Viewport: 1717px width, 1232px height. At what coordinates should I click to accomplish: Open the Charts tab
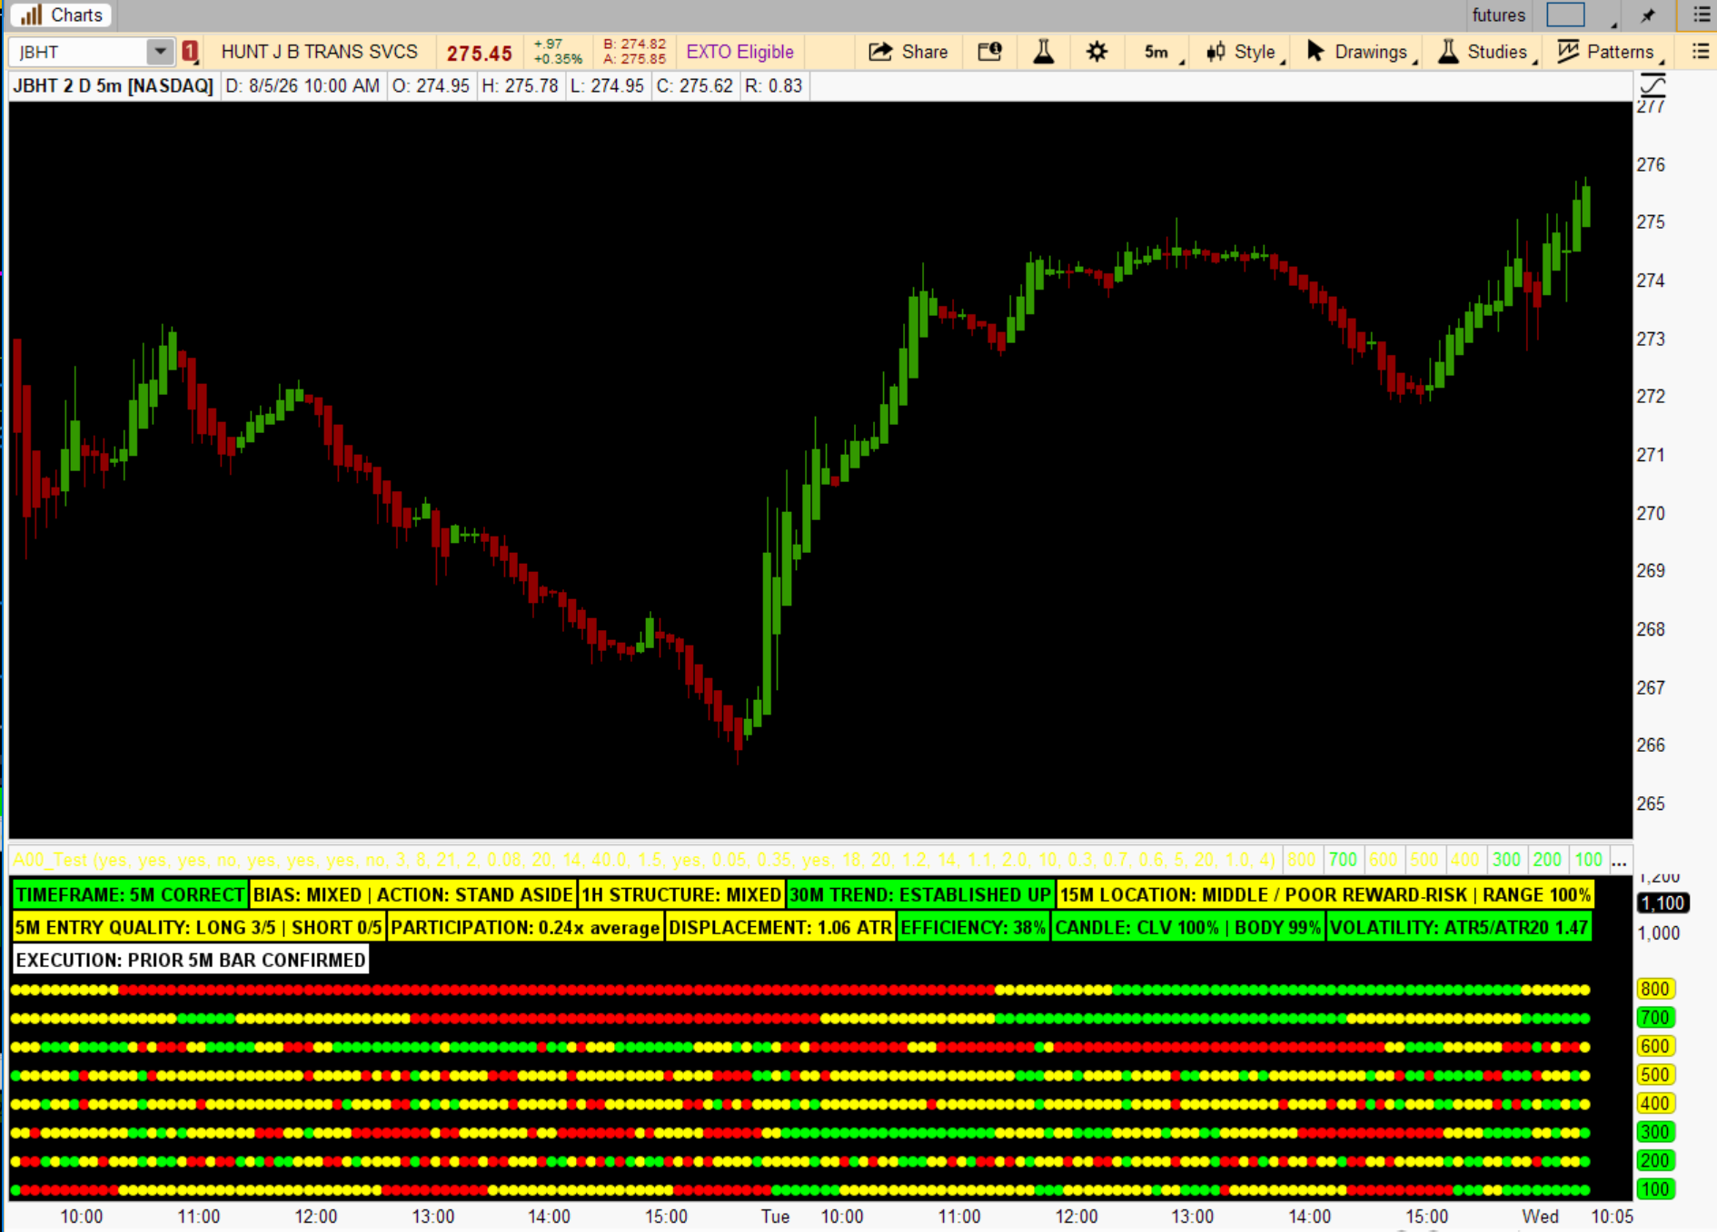(x=61, y=15)
